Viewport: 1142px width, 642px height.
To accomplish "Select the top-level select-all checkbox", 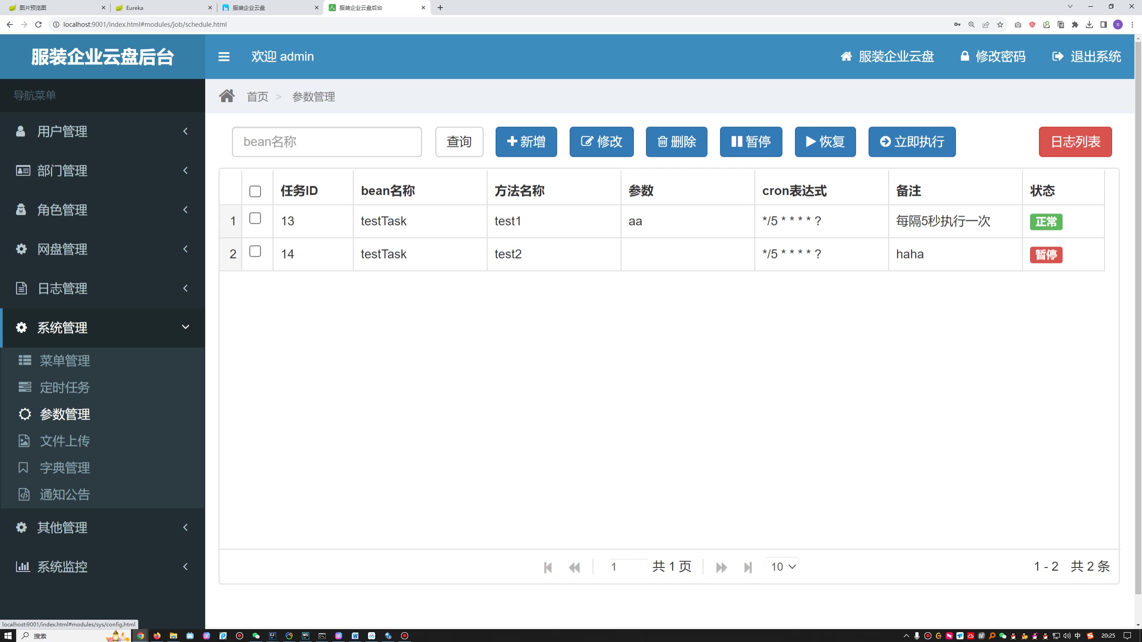I will [x=255, y=191].
